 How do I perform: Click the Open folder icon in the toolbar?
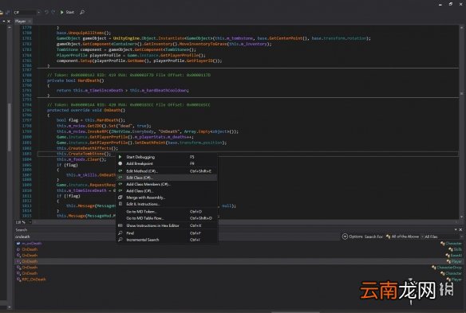pos(1,12)
